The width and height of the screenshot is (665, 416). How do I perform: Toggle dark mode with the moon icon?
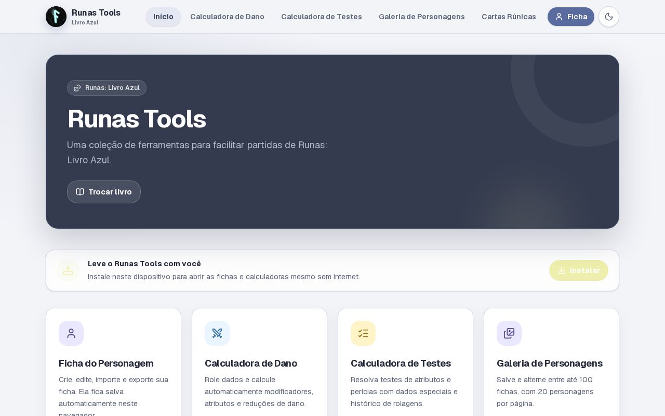pos(609,17)
